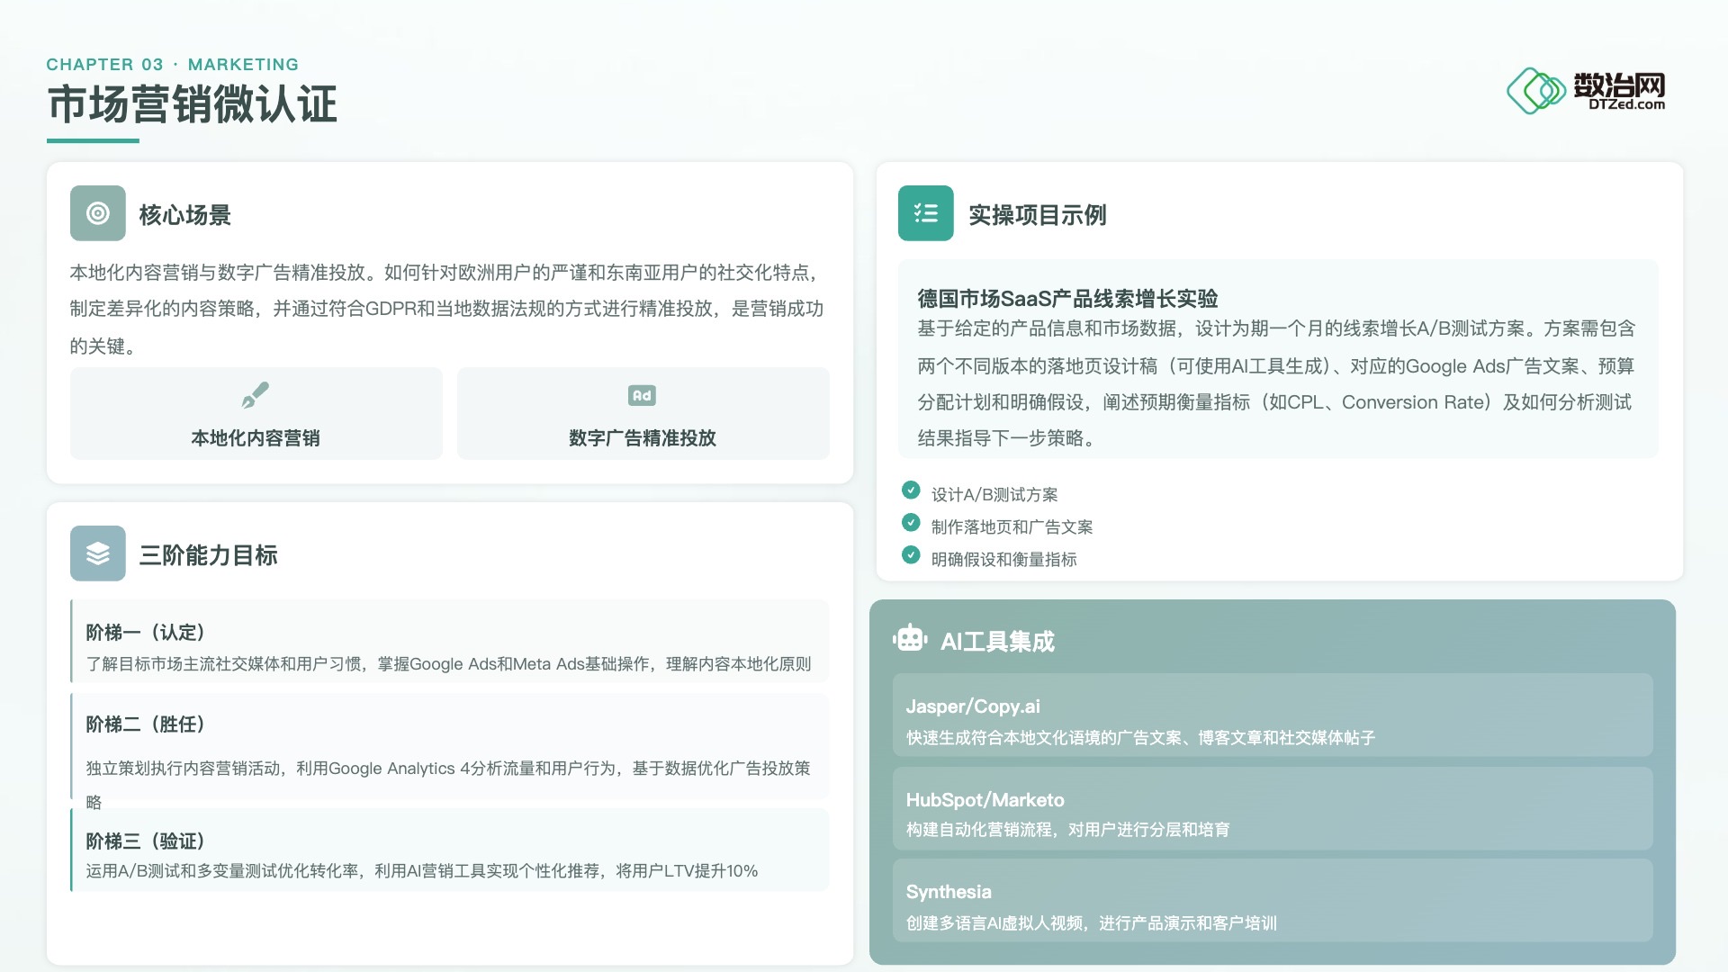The width and height of the screenshot is (1728, 972).
Task: Click the green DTZed logo icon
Action: (1535, 90)
